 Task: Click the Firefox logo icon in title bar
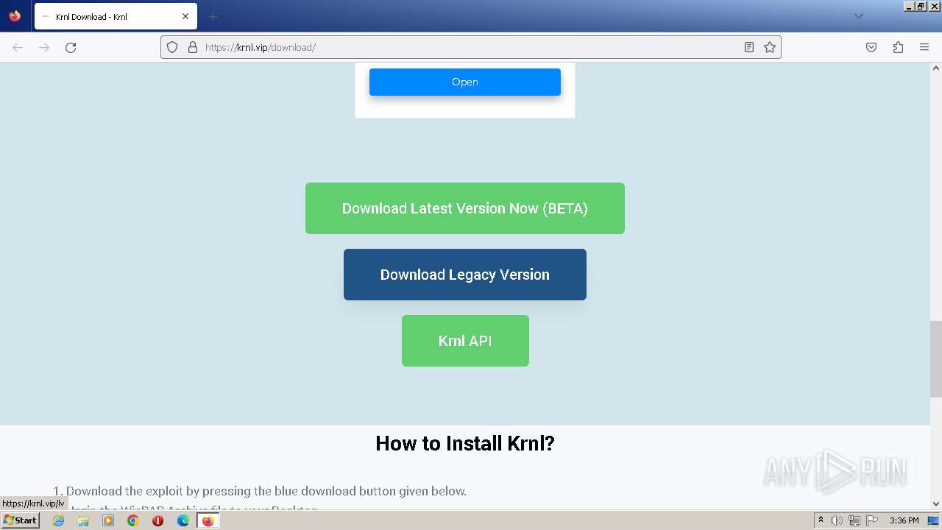[x=15, y=16]
